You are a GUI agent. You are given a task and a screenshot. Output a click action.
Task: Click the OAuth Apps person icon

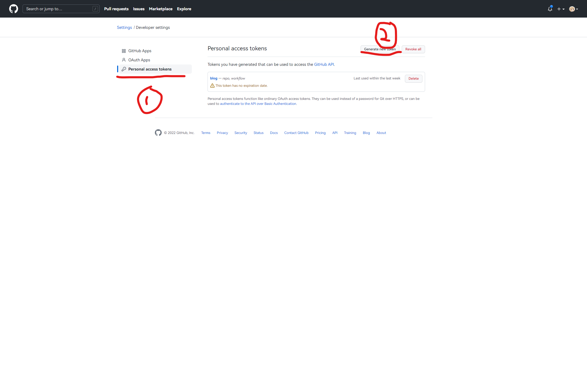(x=124, y=60)
